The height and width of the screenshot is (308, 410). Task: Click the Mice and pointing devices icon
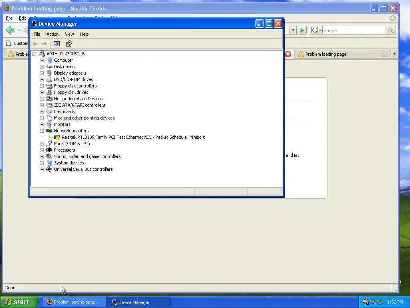point(49,118)
